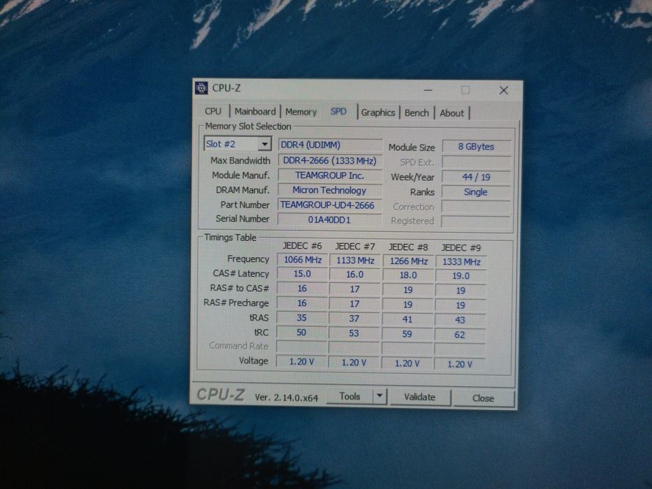
Task: Click the tRAS value 35
Action: coord(301,318)
